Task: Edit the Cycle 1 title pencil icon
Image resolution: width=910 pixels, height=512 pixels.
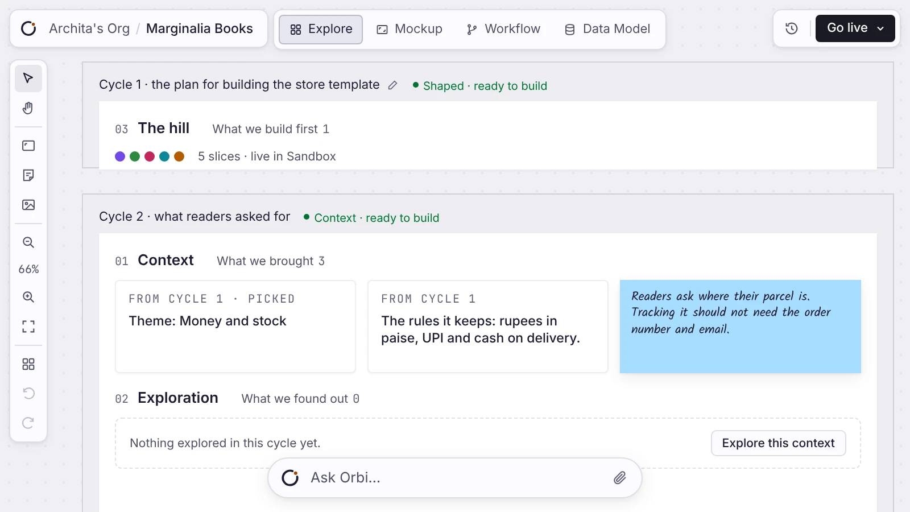Action: point(392,85)
